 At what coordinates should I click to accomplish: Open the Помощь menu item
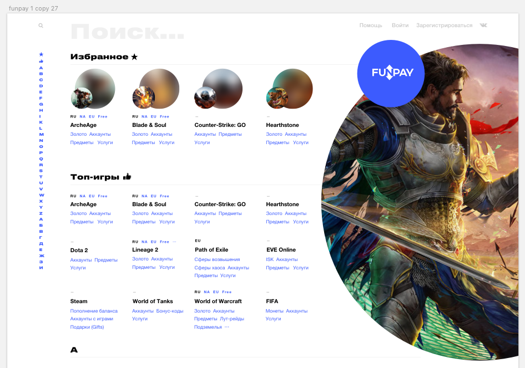[371, 25]
